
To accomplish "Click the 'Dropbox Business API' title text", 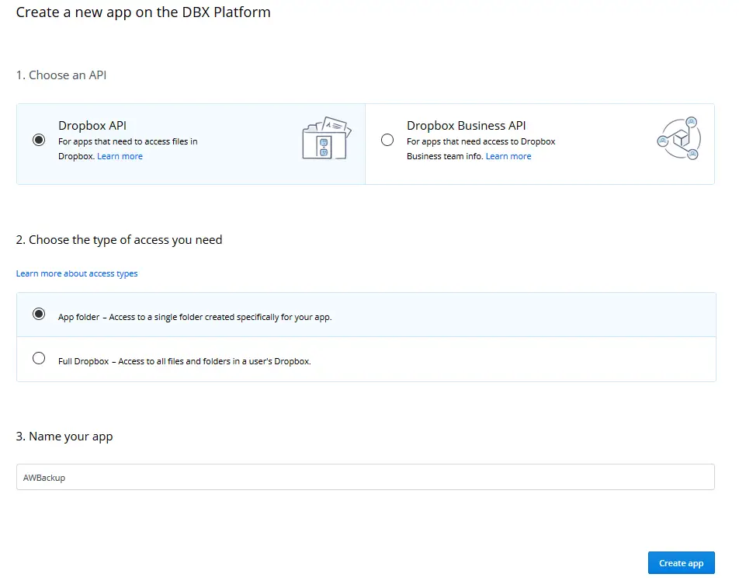I will [x=466, y=125].
